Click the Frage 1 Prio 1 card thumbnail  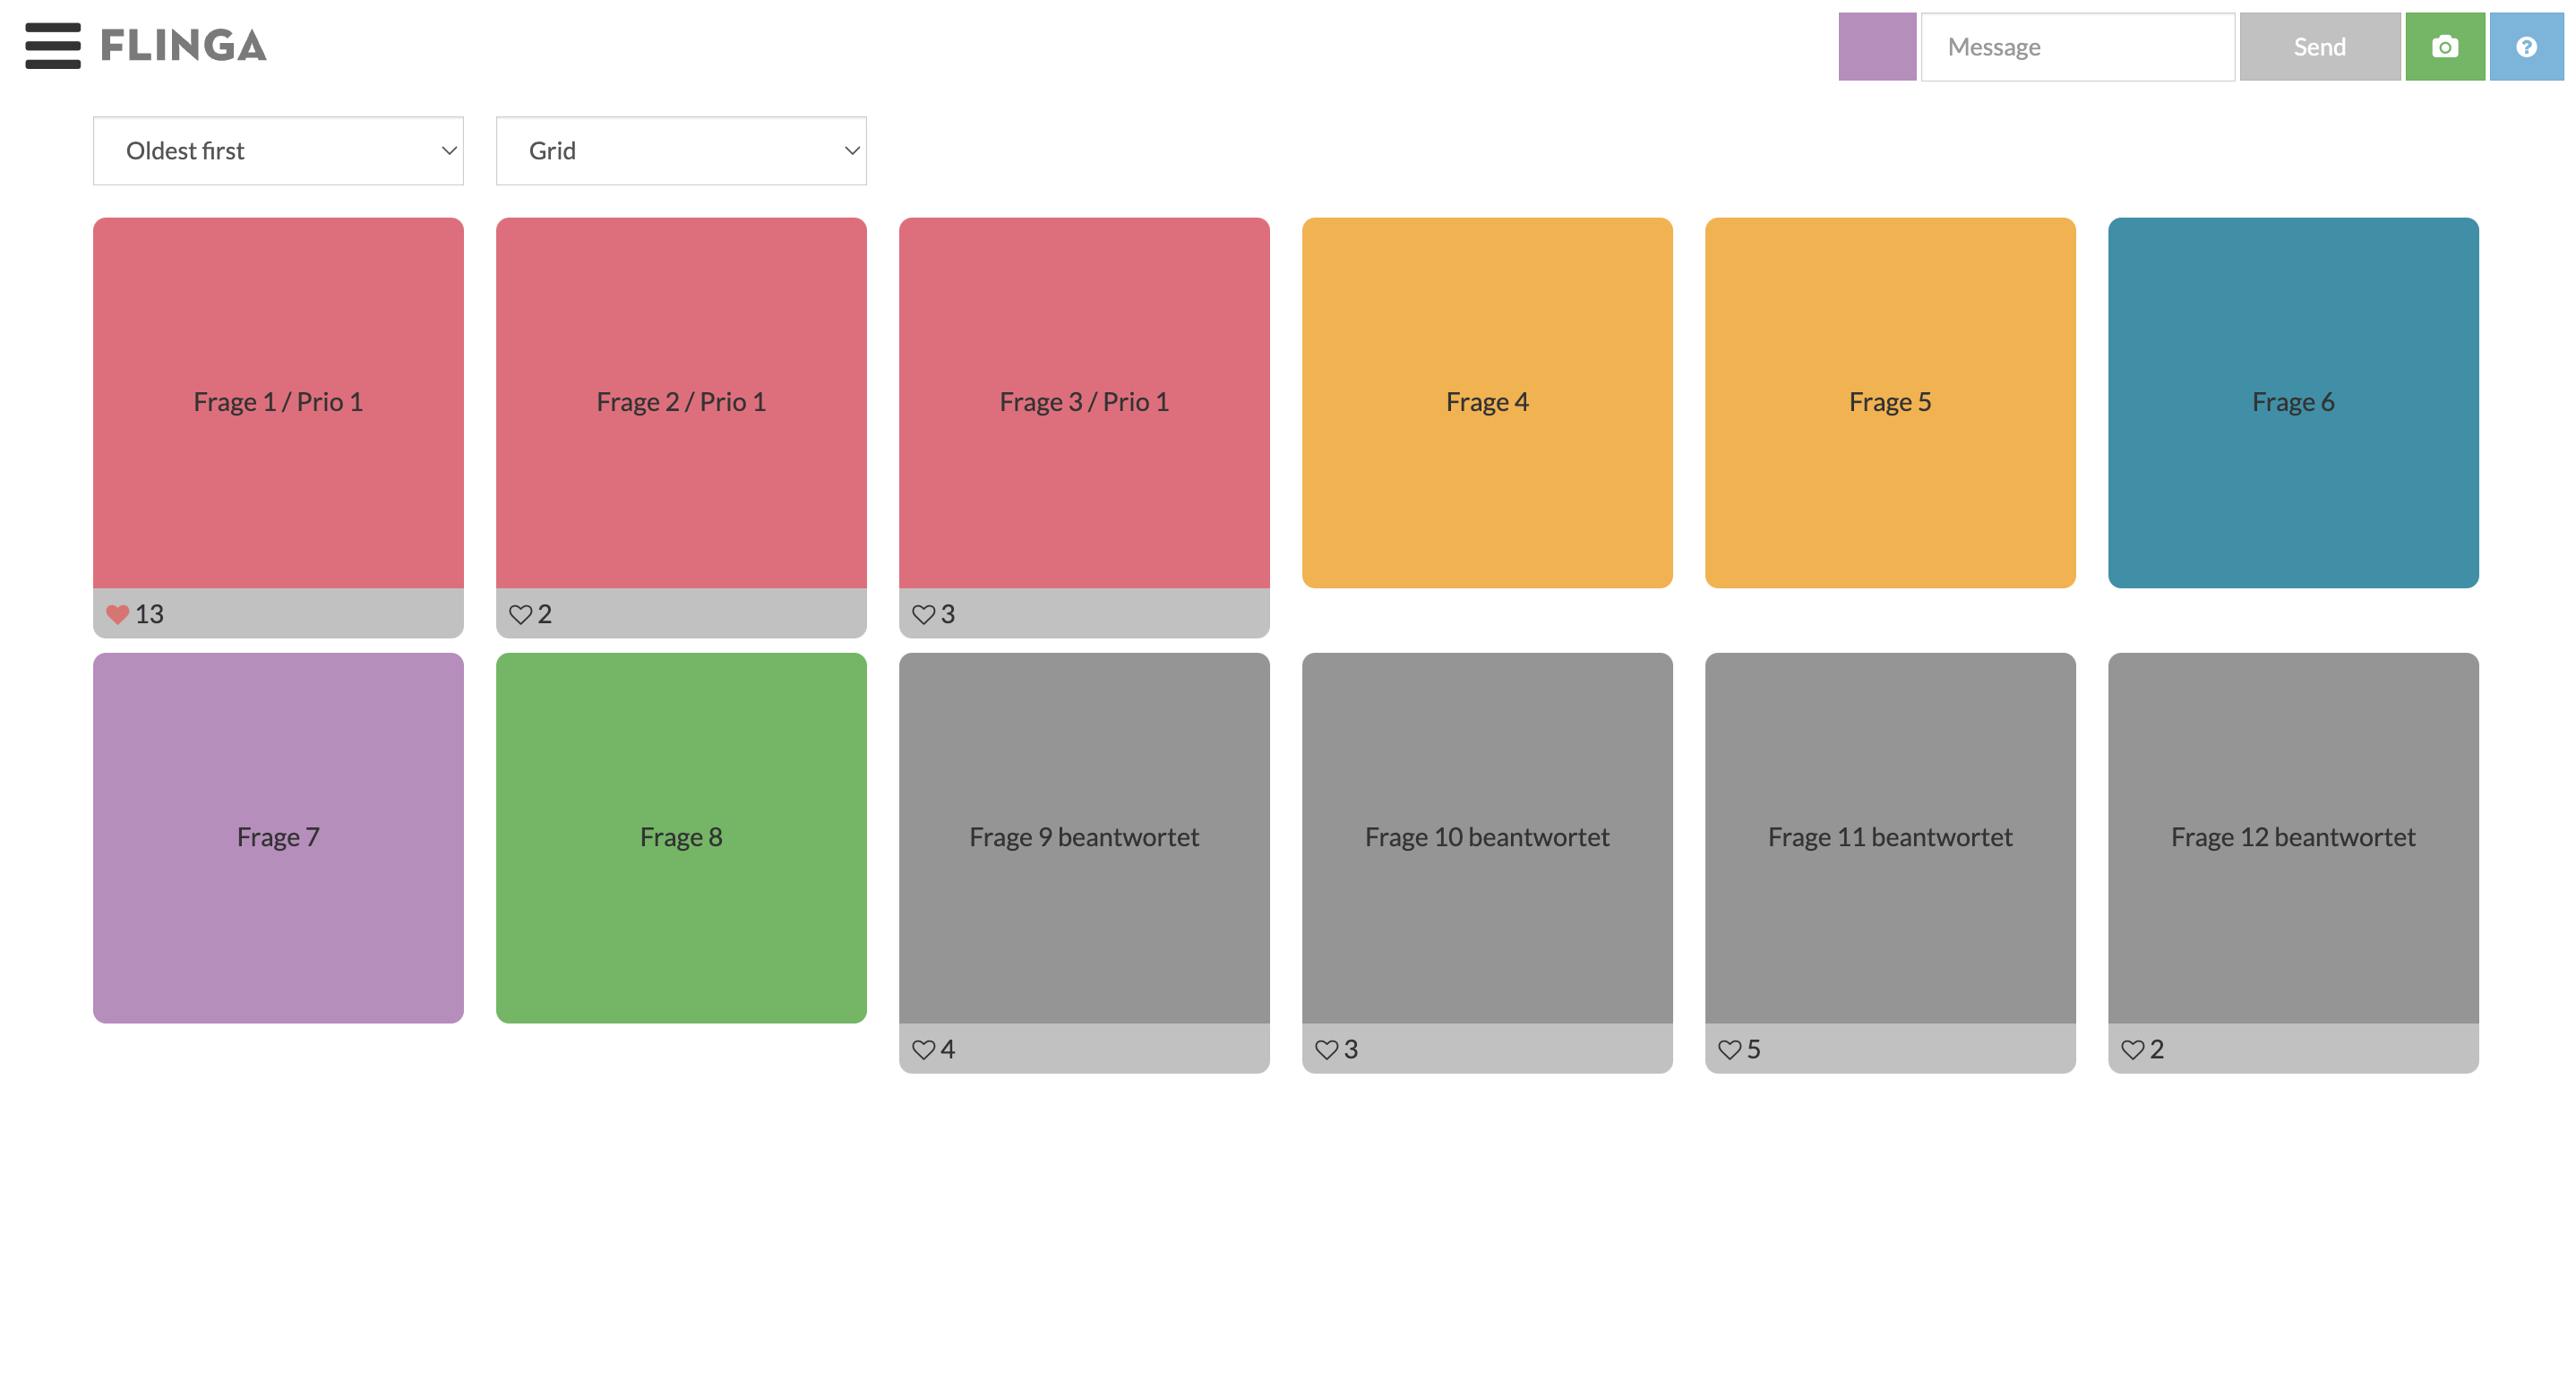point(279,402)
